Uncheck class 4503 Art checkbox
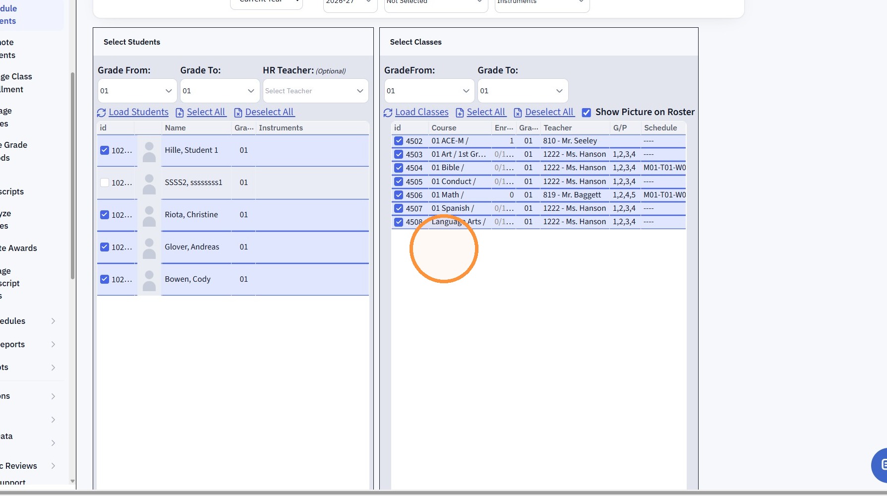887x496 pixels. coord(399,154)
